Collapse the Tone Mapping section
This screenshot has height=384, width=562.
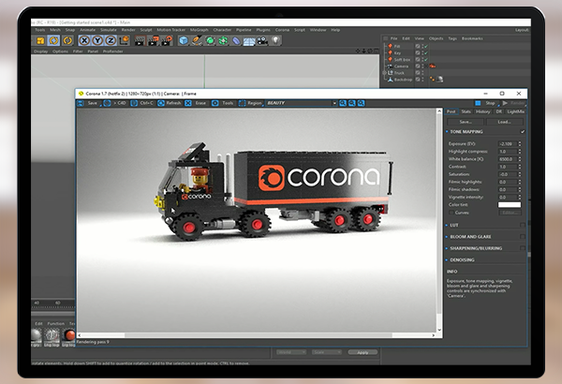[x=447, y=132]
